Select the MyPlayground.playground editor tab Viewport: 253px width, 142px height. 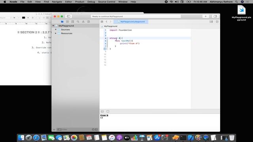click(131, 22)
